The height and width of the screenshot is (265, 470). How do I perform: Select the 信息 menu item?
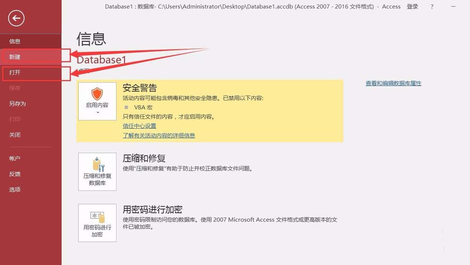[x=31, y=41]
